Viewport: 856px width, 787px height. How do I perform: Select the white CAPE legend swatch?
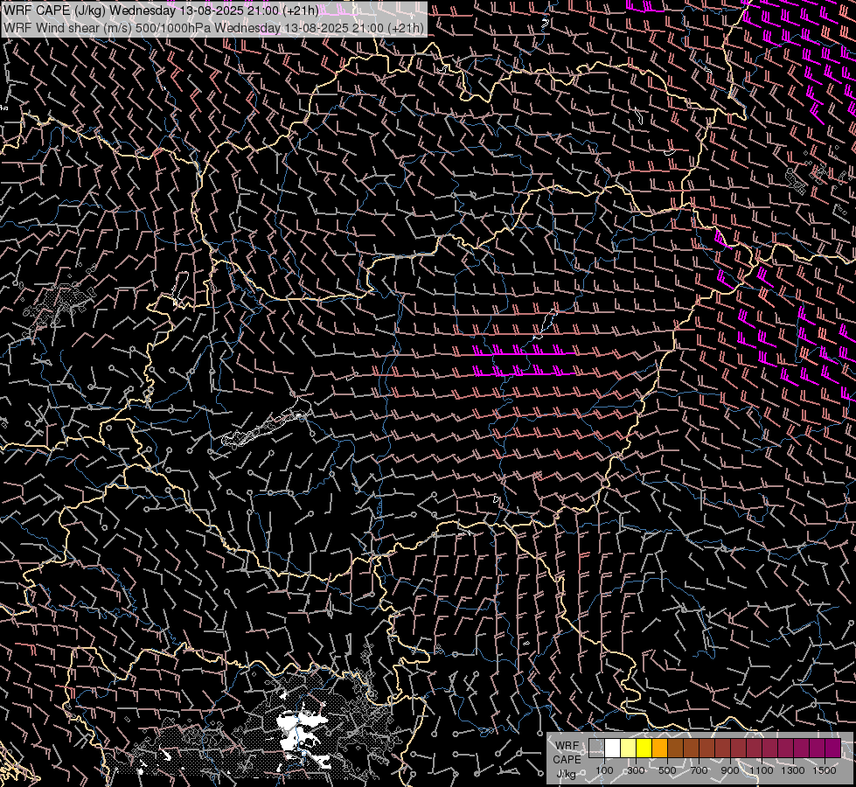613,749
